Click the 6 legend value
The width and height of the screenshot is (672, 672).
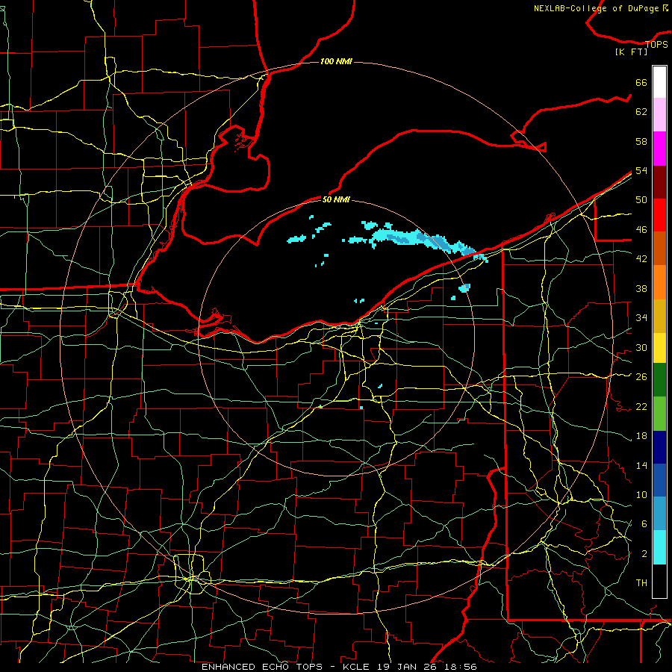tap(644, 523)
